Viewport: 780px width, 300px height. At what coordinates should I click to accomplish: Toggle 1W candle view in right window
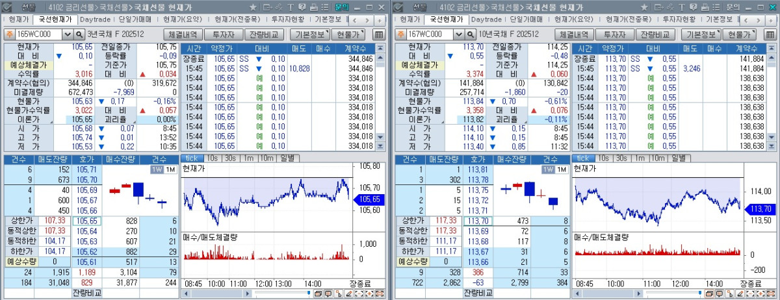click(547, 169)
